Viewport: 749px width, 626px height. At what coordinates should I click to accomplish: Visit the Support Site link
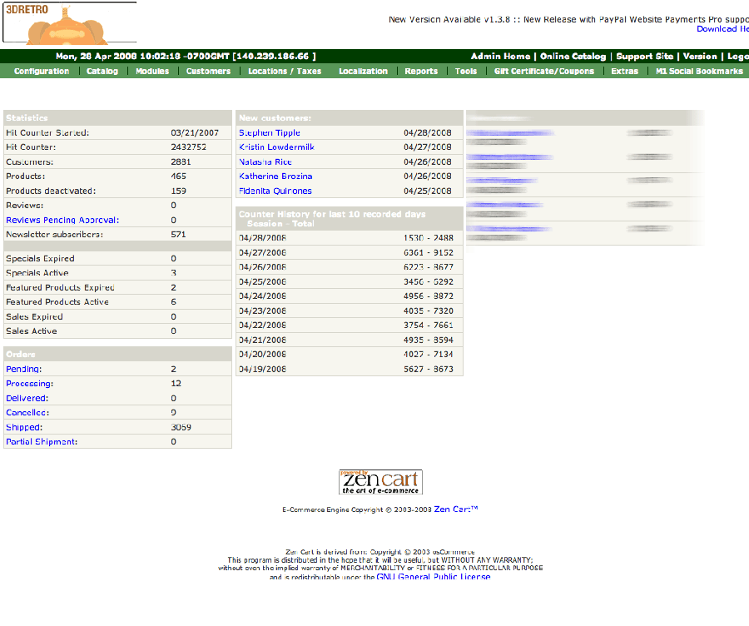click(x=644, y=57)
